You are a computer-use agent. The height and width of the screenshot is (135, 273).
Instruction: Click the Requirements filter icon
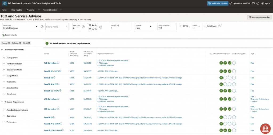(x=3, y=35)
